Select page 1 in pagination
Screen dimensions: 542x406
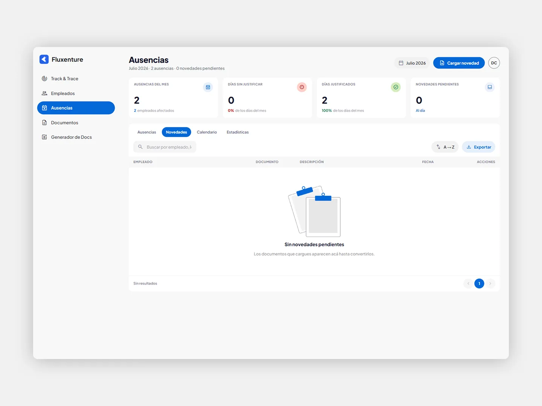(x=479, y=283)
